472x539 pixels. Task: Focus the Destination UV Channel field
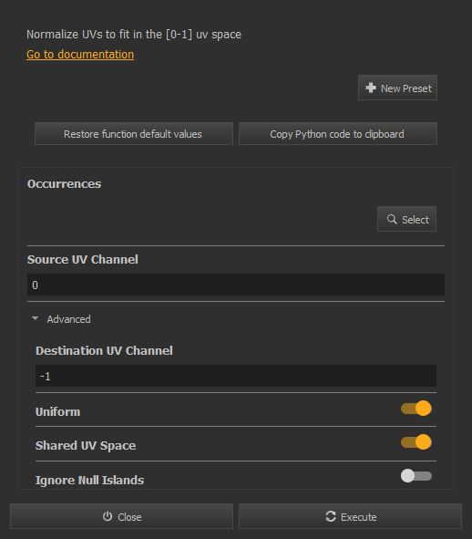236,376
